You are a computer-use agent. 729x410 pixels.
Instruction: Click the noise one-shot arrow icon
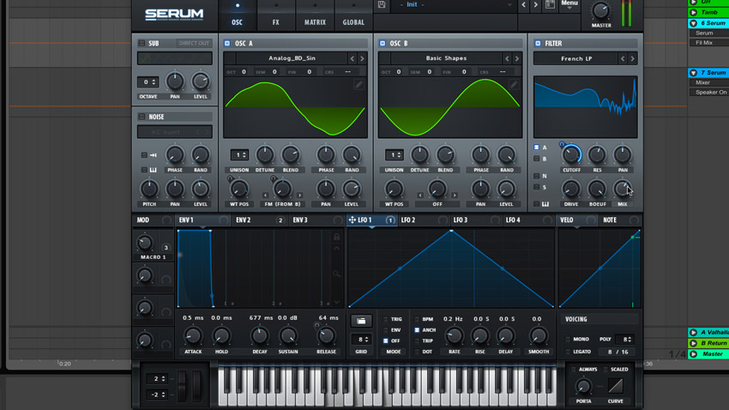click(x=153, y=155)
